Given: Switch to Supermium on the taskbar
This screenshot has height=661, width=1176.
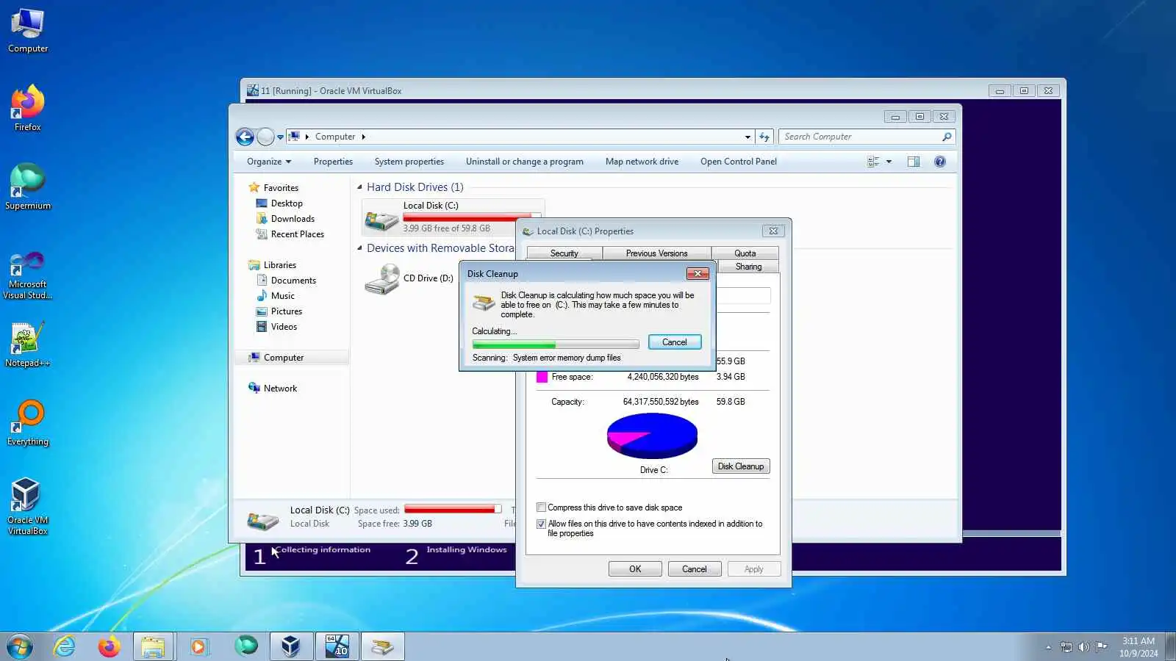Looking at the screenshot, I should click(245, 646).
